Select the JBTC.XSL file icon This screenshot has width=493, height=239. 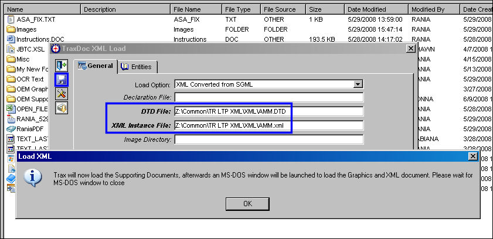(x=11, y=49)
